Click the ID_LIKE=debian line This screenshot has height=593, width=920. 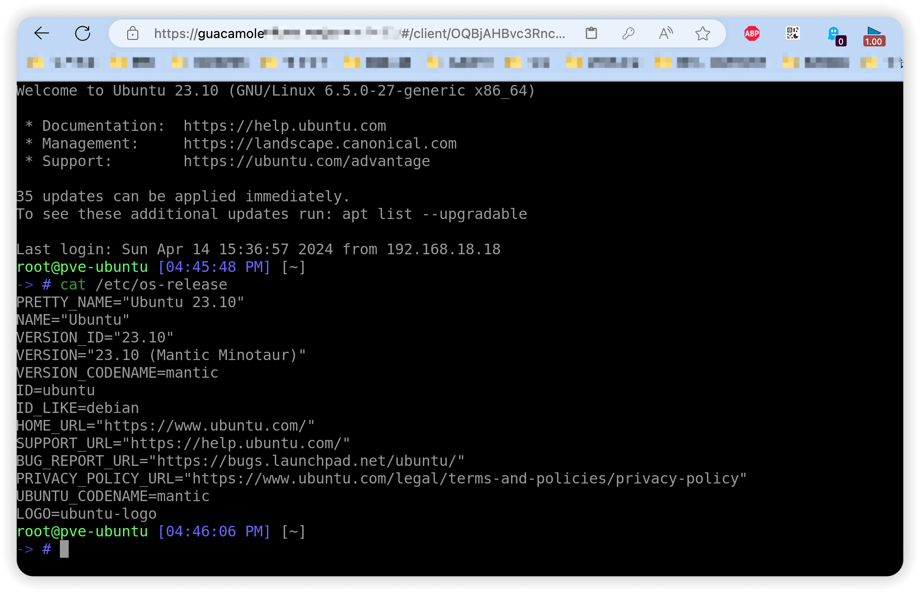(78, 408)
